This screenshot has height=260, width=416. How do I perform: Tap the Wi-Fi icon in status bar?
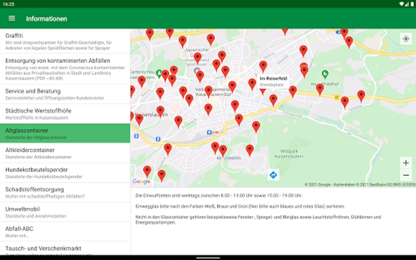(402, 4)
